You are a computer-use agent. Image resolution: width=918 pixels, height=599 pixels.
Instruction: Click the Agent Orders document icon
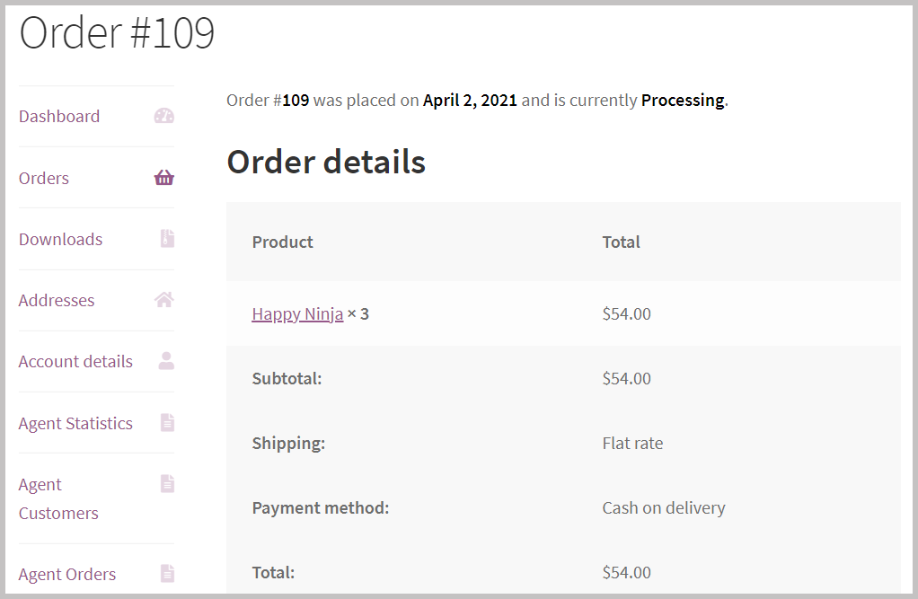tap(167, 574)
